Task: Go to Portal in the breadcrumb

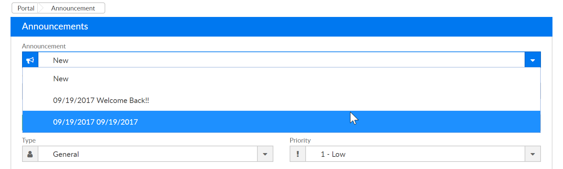Action: tap(26, 8)
